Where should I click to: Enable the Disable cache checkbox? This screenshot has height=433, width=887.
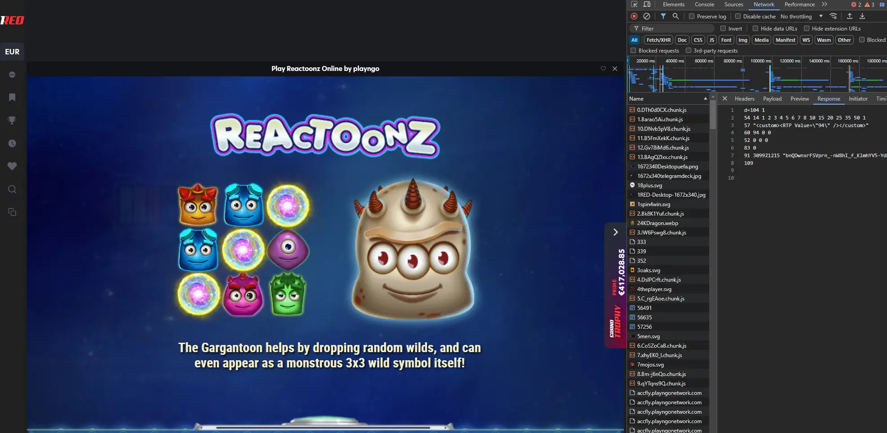coord(737,16)
